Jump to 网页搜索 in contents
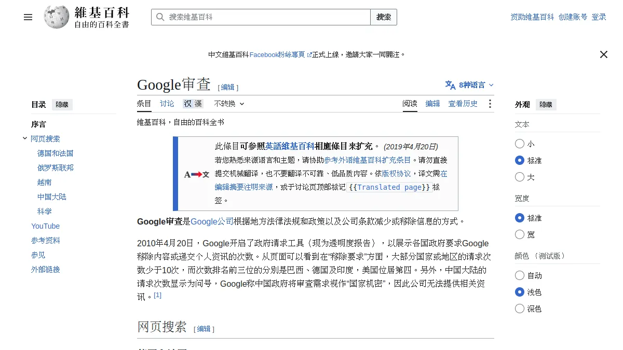 pos(46,139)
